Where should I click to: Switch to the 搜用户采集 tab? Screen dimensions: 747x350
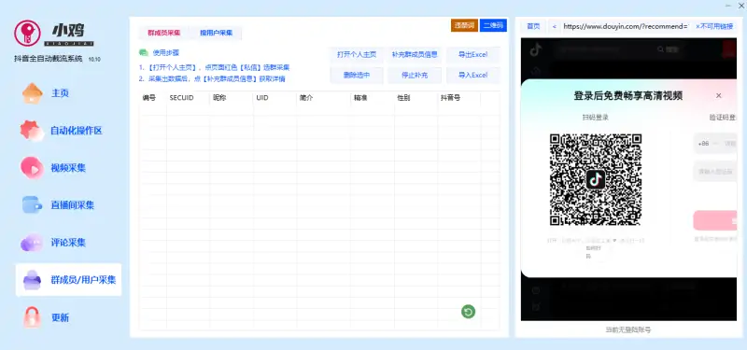[216, 33]
